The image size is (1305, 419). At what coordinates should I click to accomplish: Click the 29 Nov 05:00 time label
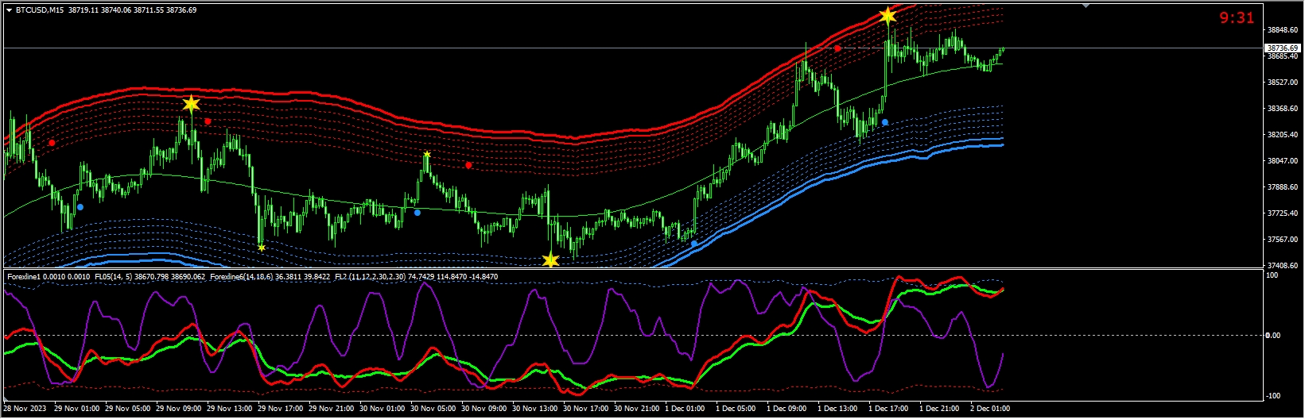click(x=128, y=409)
